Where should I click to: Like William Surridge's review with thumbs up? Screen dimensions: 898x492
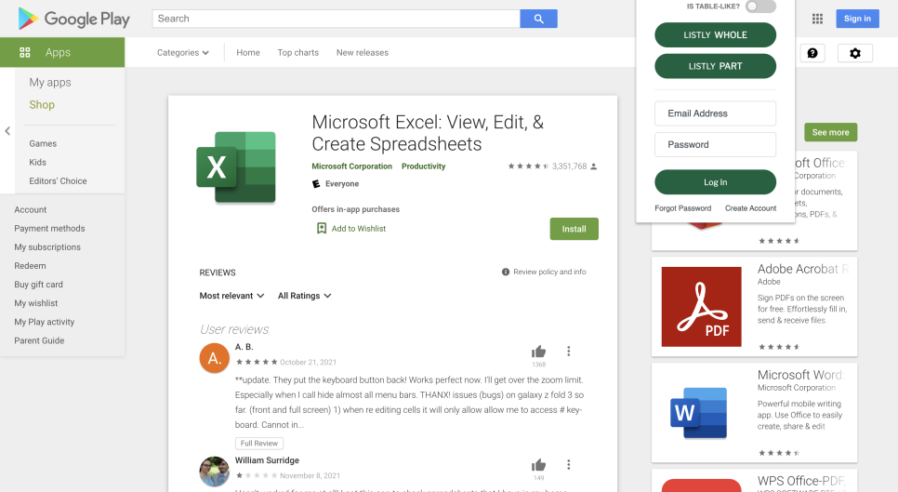tap(538, 465)
